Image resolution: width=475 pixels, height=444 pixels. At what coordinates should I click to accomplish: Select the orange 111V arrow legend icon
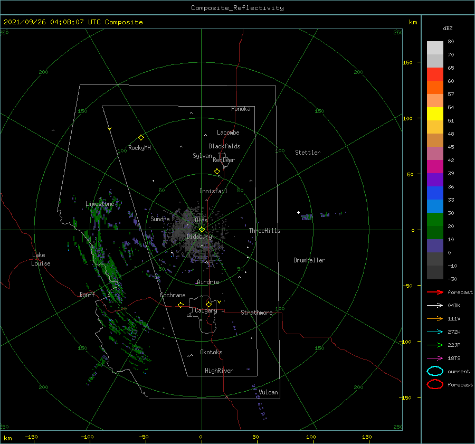click(x=435, y=318)
